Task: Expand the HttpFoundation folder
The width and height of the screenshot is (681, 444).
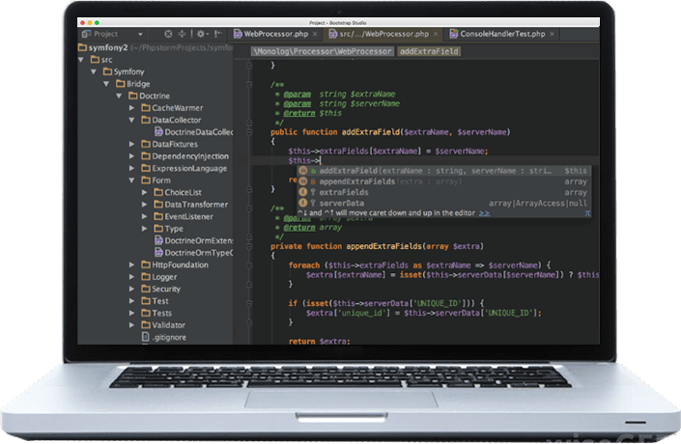Action: (132, 264)
